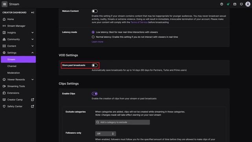
Task: Open the help icon in top bar
Action: coord(222,4)
